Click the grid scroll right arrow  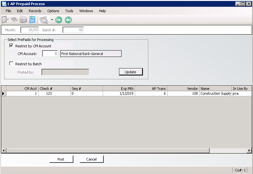(249, 150)
